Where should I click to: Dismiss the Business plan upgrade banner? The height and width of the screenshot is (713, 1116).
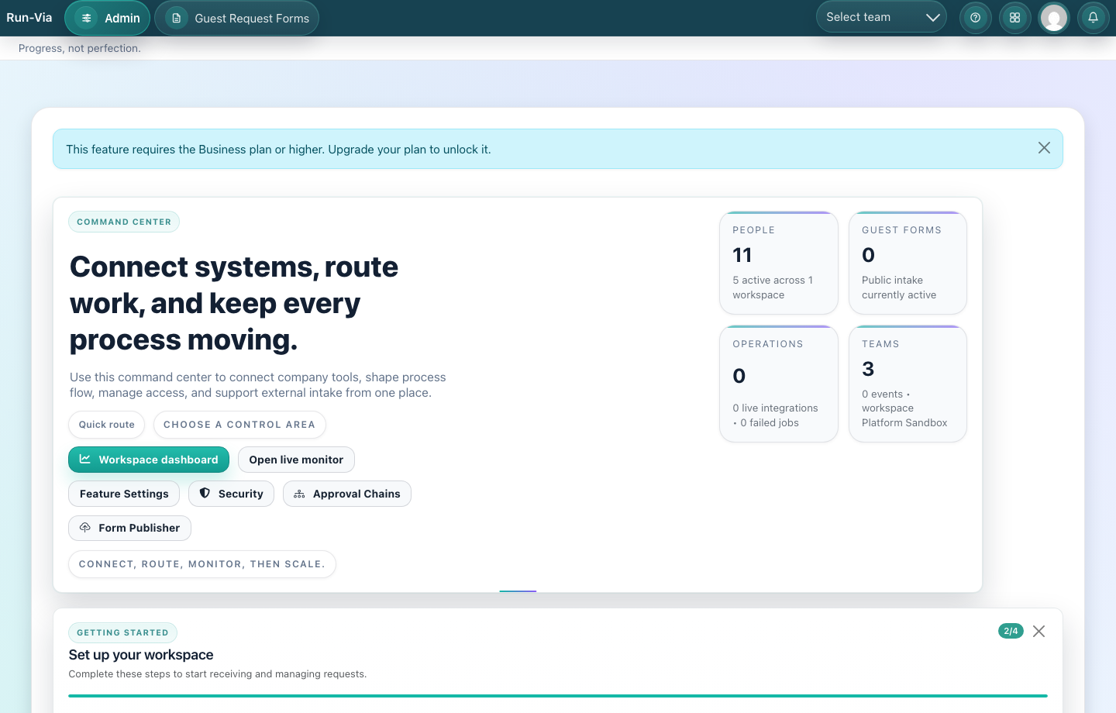[x=1044, y=148]
